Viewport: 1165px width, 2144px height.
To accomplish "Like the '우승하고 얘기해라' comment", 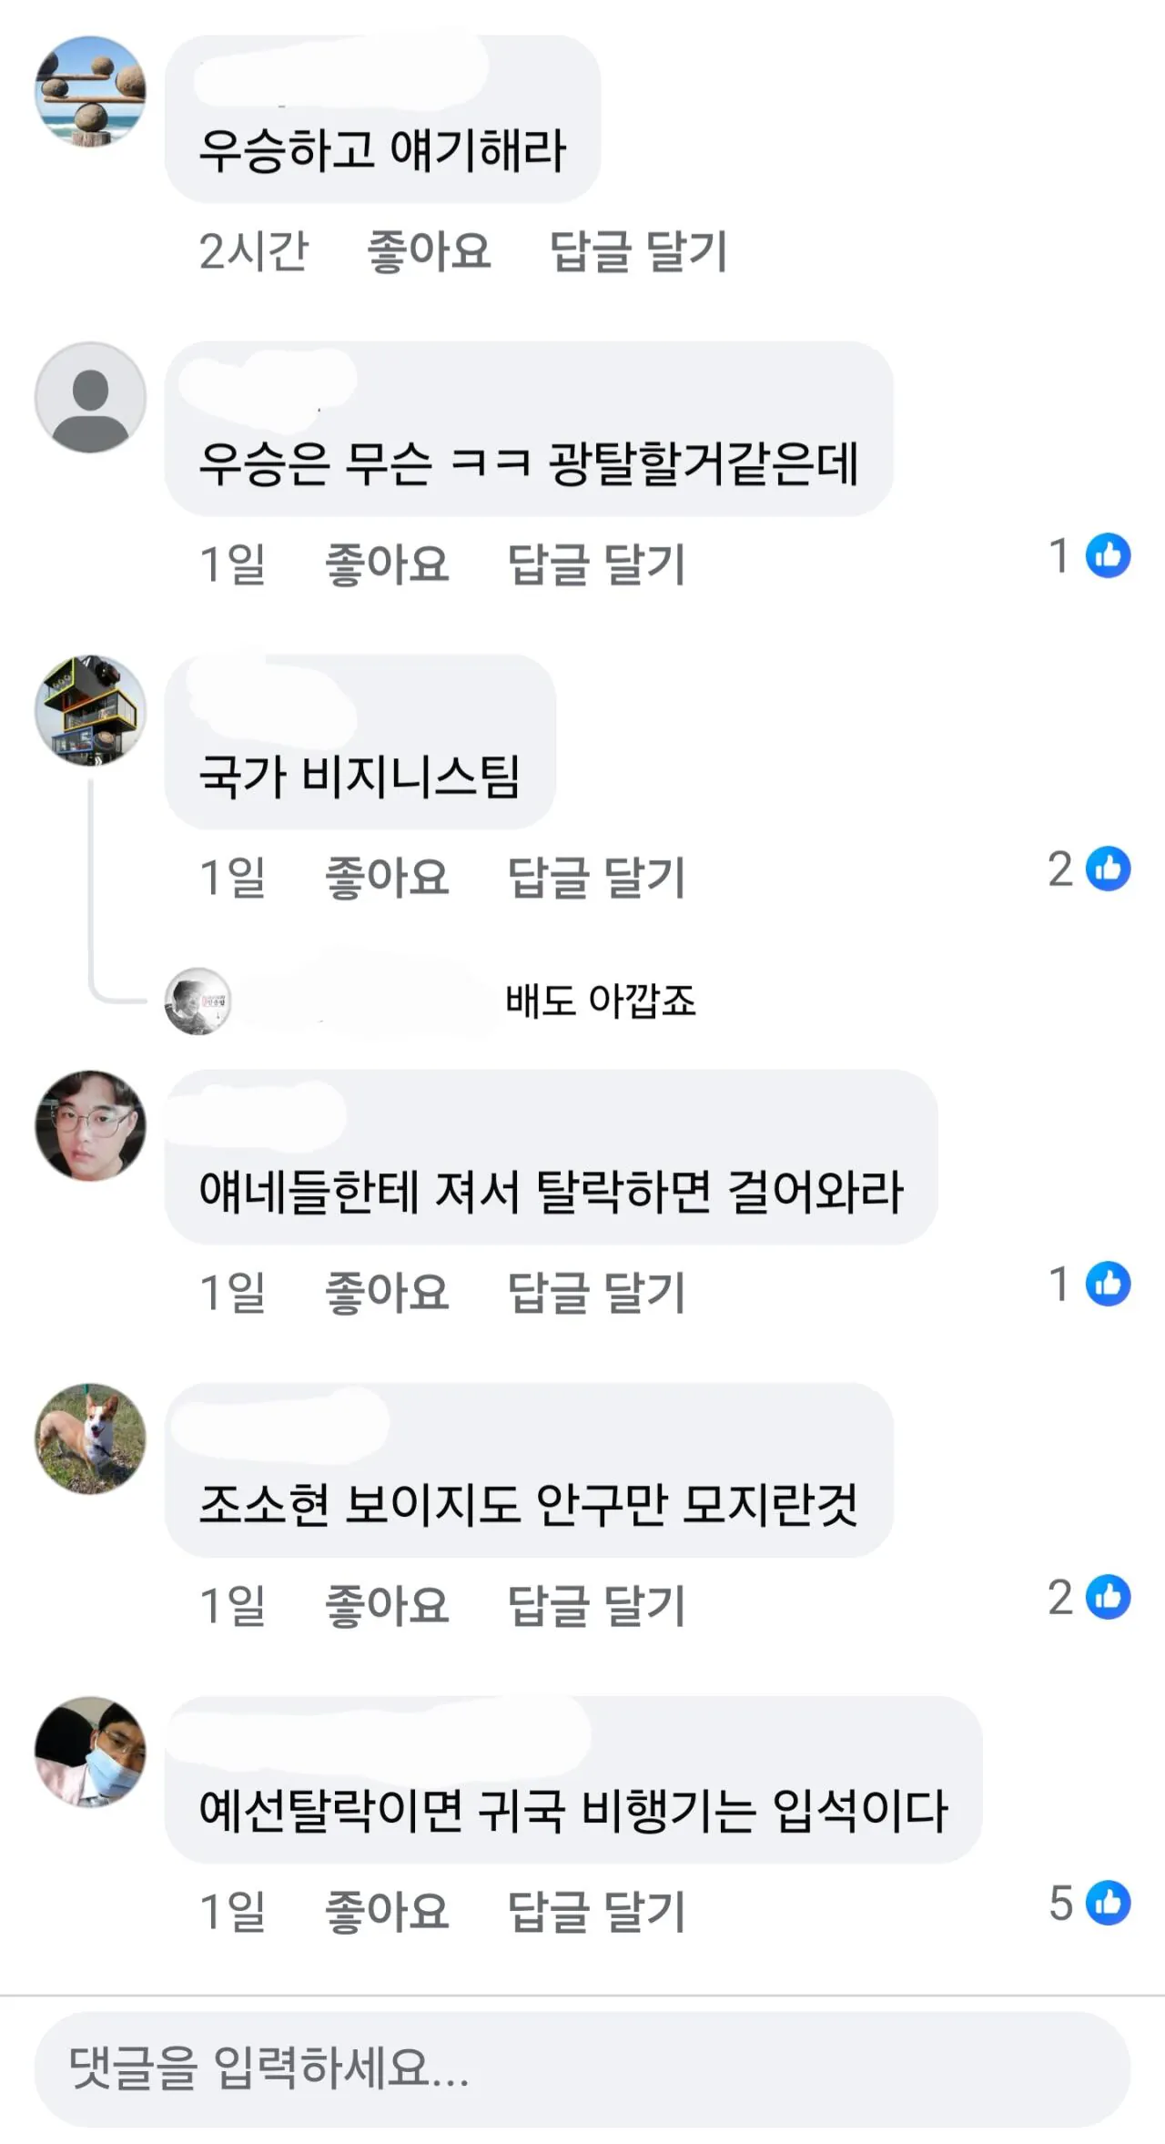I will click(x=429, y=251).
